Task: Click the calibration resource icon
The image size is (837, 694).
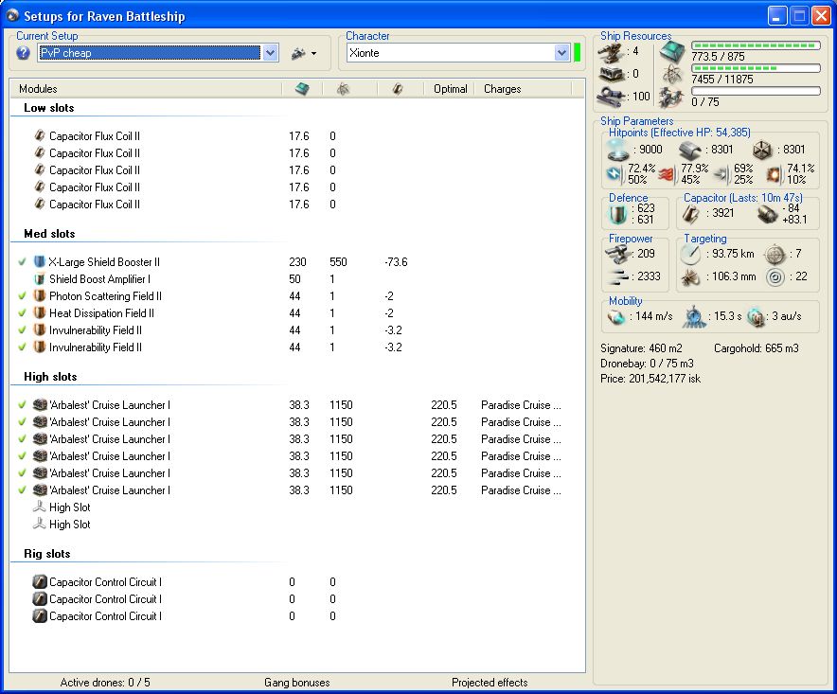Action: (611, 96)
